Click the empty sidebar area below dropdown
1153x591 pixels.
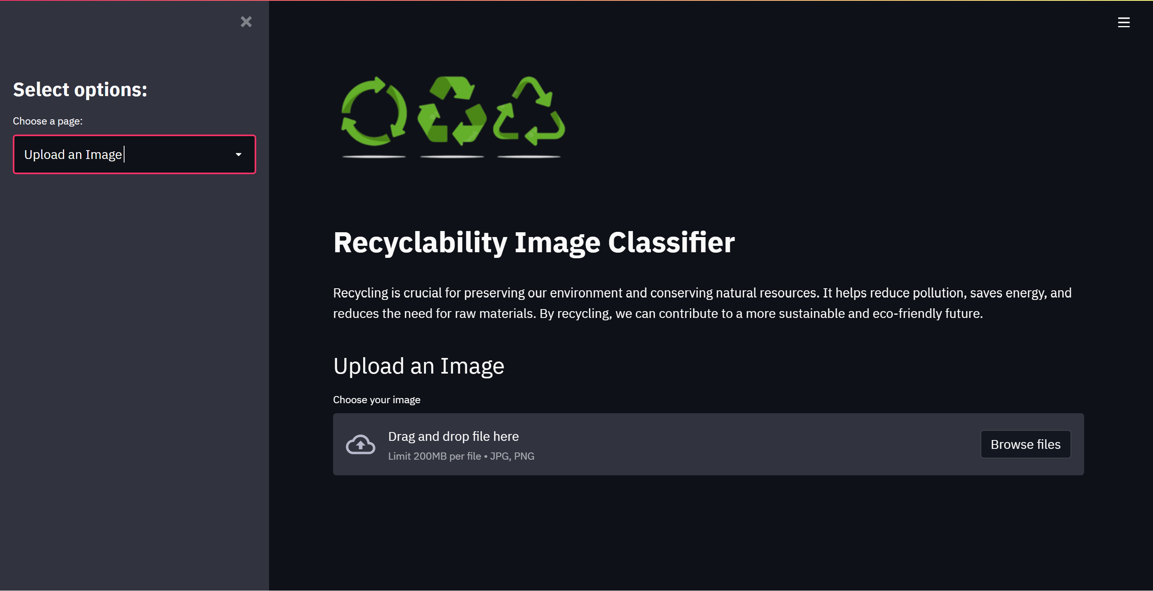point(134,380)
